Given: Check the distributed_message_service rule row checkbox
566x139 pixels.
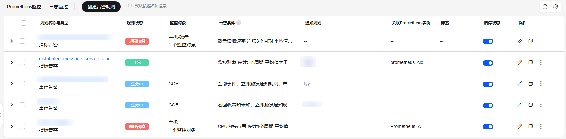Looking at the screenshot, I should point(22,62).
